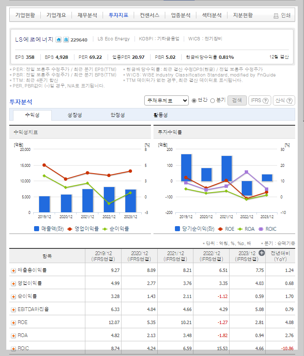The image size is (304, 356).
Task: Expand the EBITDA마진율 row
Action: pos(13,310)
